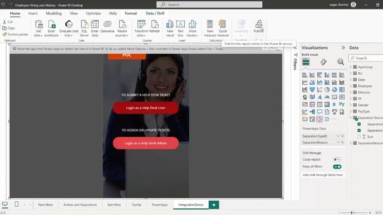This screenshot has height=215, width=383.
Task: Expand the BU table
Action: click(351, 73)
